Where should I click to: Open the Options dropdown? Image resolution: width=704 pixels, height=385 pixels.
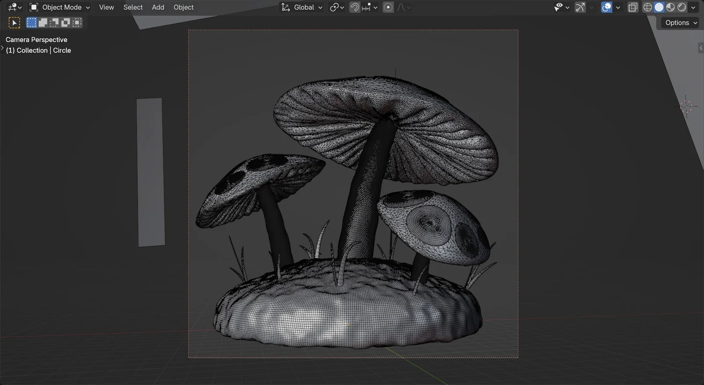pos(681,22)
